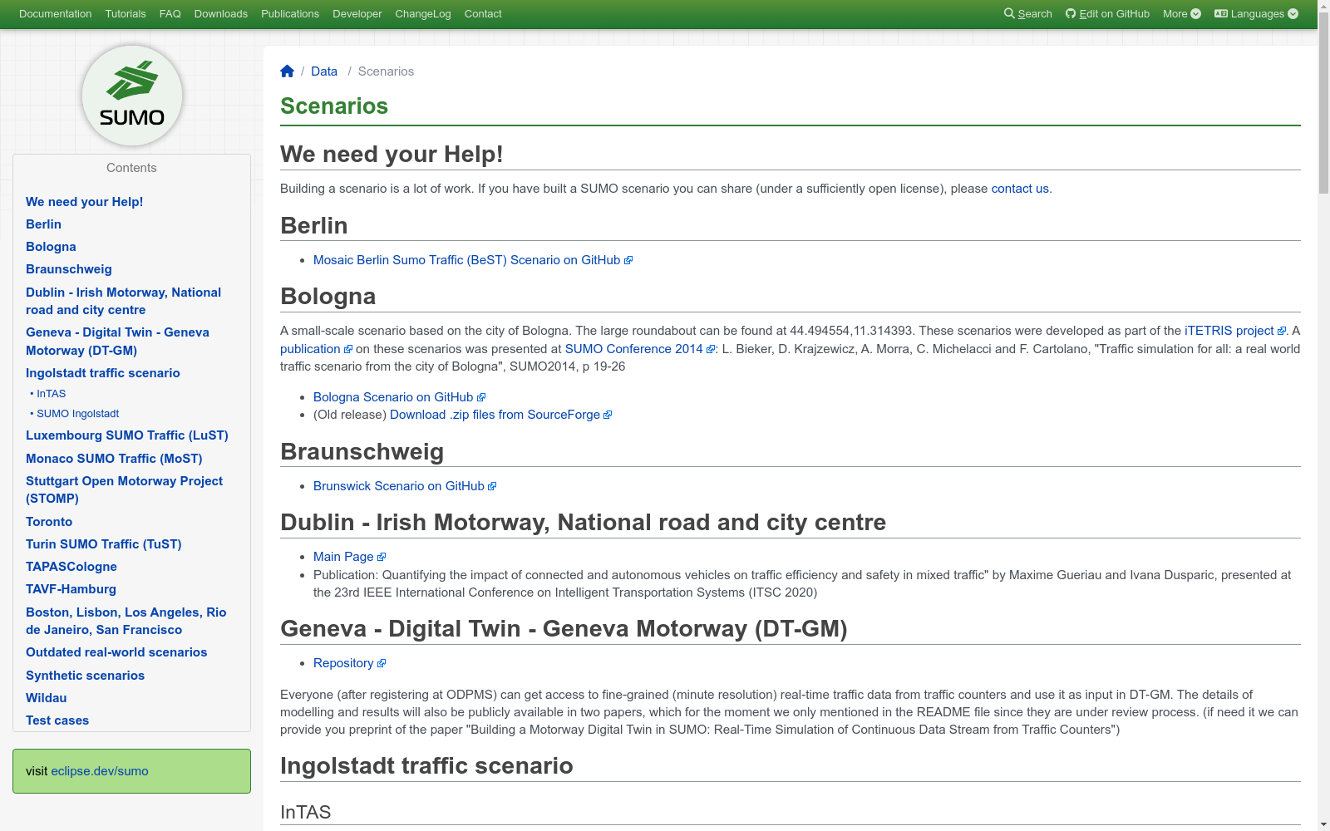Open the contact us link
The image size is (1330, 831).
(x=1020, y=189)
